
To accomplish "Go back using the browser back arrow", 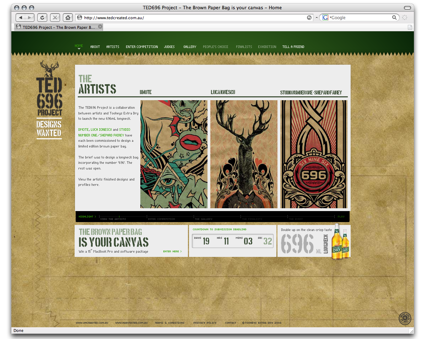I will pos(20,18).
